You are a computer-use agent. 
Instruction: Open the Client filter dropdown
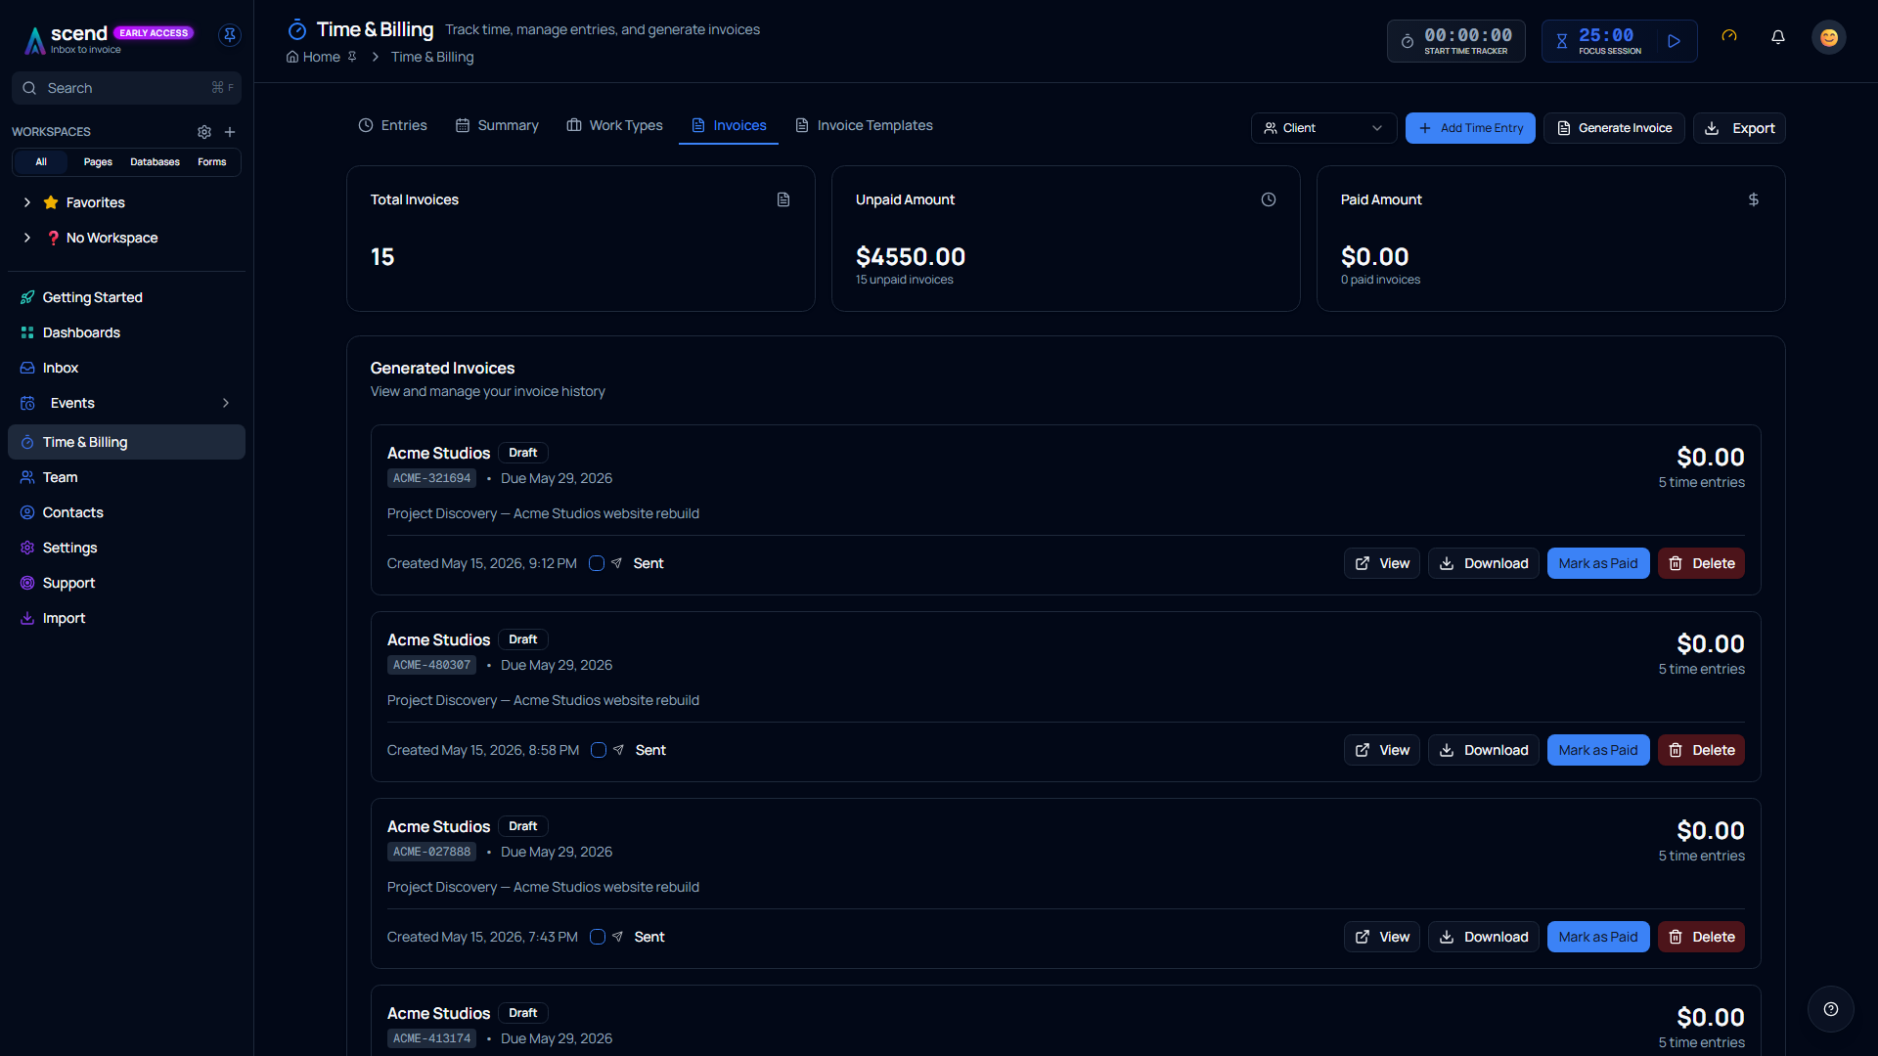[1323, 128]
